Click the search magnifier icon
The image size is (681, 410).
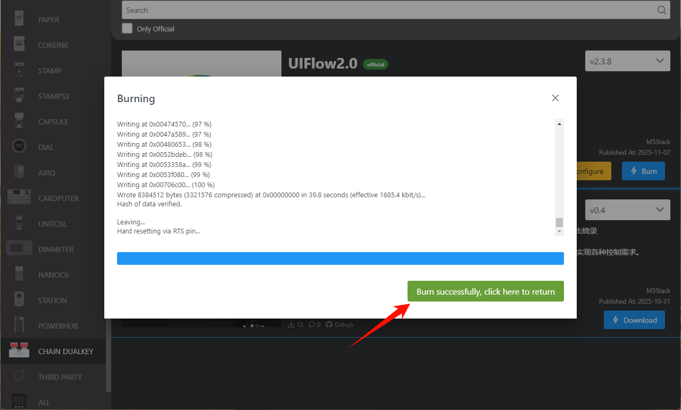(x=661, y=10)
